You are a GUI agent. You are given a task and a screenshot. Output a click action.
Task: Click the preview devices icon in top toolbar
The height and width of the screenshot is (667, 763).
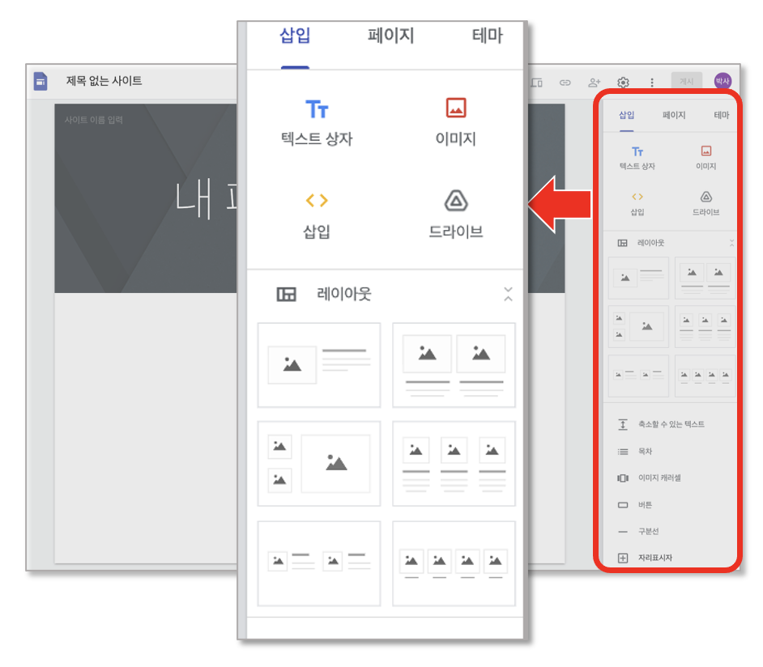536,83
